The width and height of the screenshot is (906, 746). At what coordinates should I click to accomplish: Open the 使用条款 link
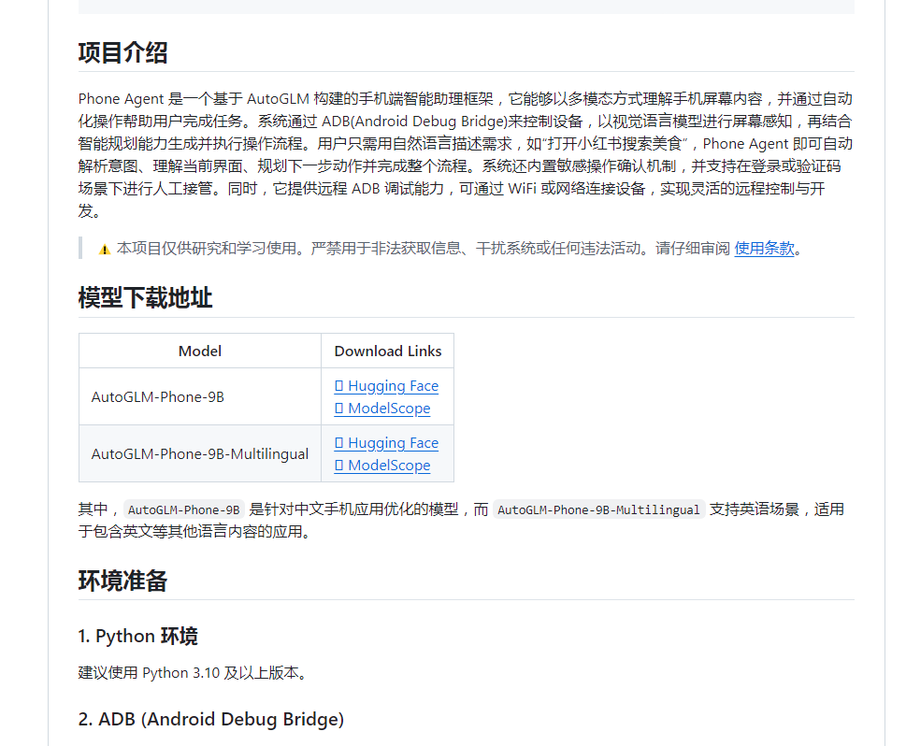coord(765,249)
